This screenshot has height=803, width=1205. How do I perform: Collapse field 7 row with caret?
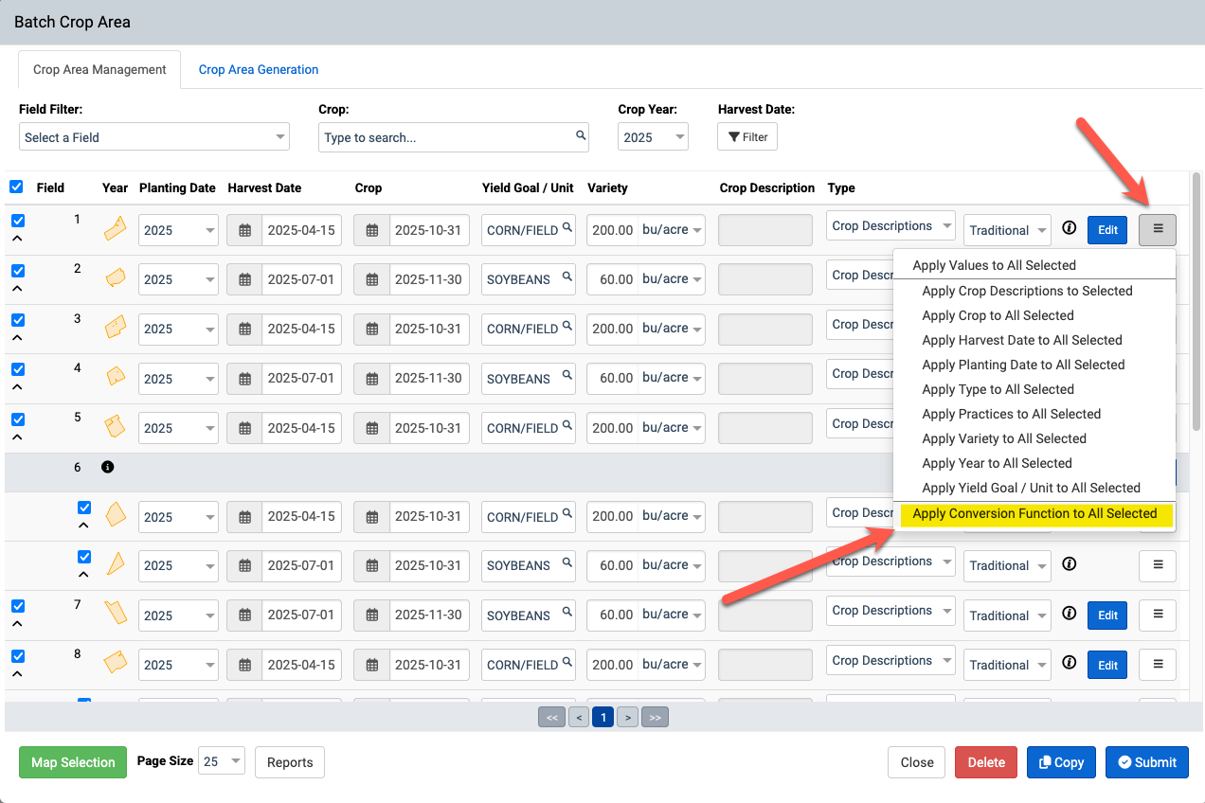pyautogui.click(x=18, y=624)
